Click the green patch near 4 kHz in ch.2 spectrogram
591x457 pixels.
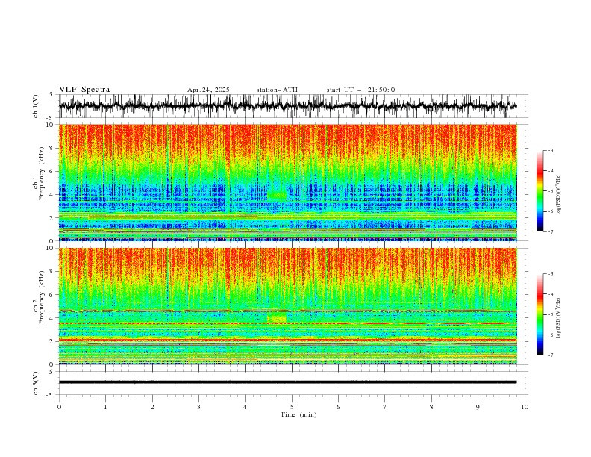[x=277, y=317]
